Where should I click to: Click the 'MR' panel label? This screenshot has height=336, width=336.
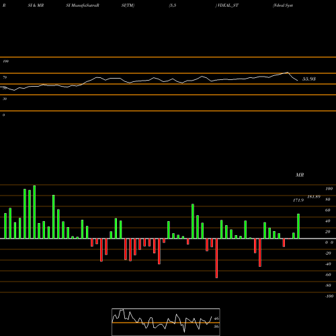[x=300, y=175]
